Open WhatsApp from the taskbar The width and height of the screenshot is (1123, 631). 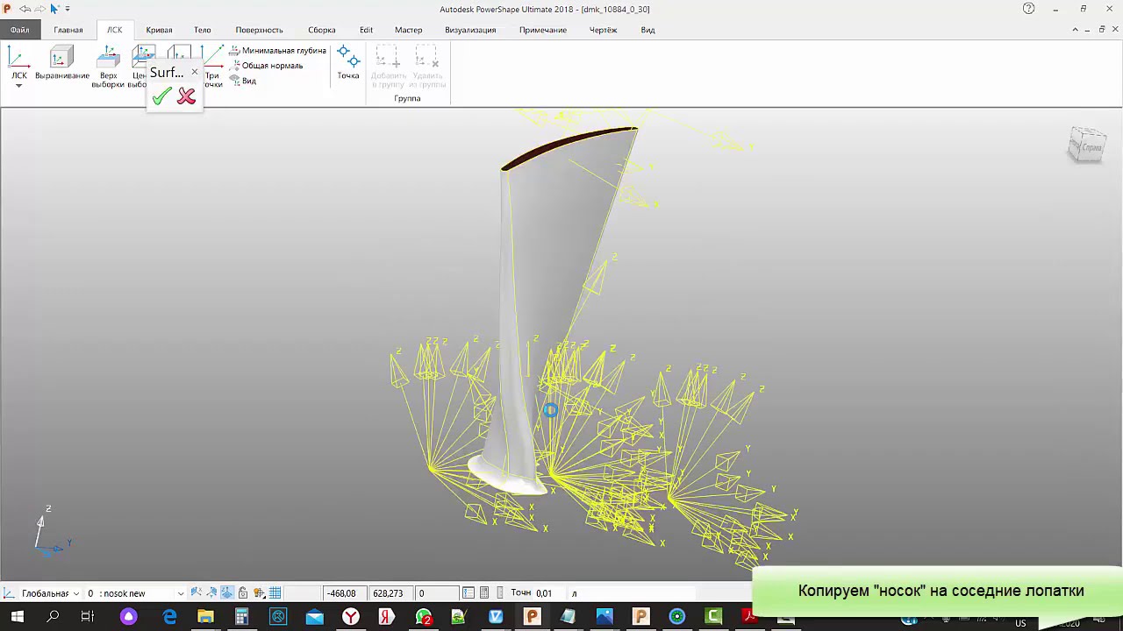pos(424,618)
